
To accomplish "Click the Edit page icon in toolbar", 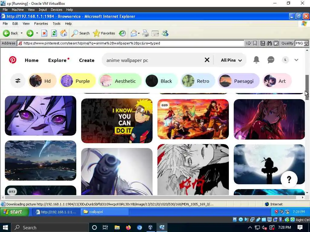I will tap(155, 33).
